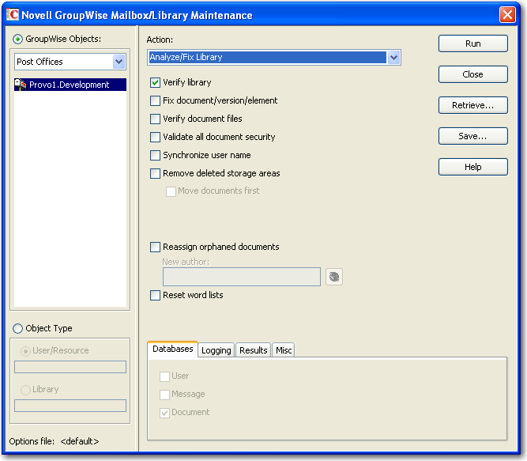Uncheck the Verify library checkbox

coord(156,82)
